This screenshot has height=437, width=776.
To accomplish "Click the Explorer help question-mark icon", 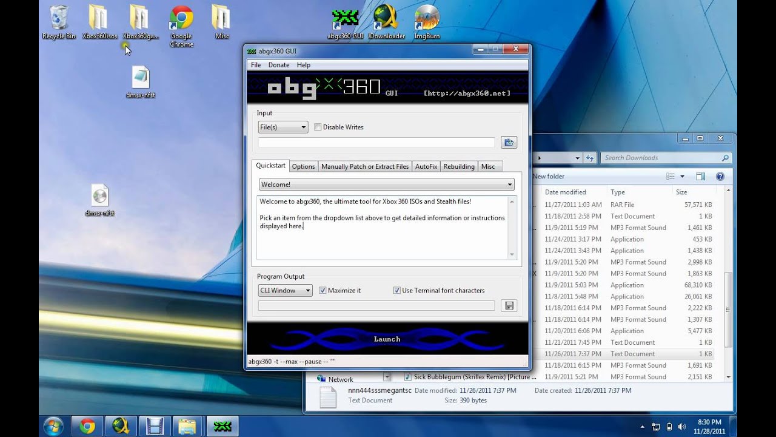I will coord(720,177).
